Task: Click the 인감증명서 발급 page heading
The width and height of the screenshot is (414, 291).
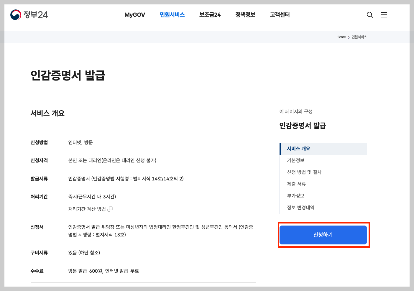Action: (68, 75)
